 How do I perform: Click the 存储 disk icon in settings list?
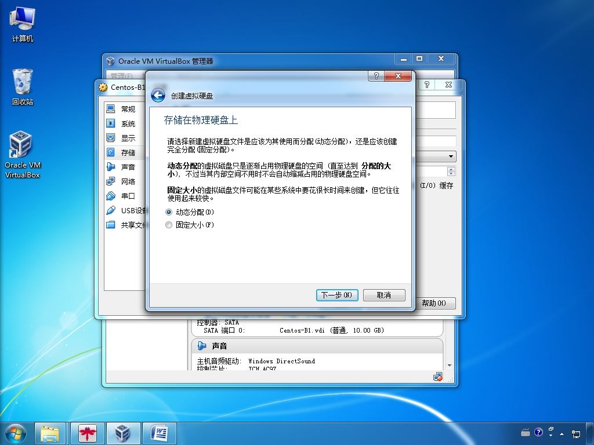tap(111, 152)
